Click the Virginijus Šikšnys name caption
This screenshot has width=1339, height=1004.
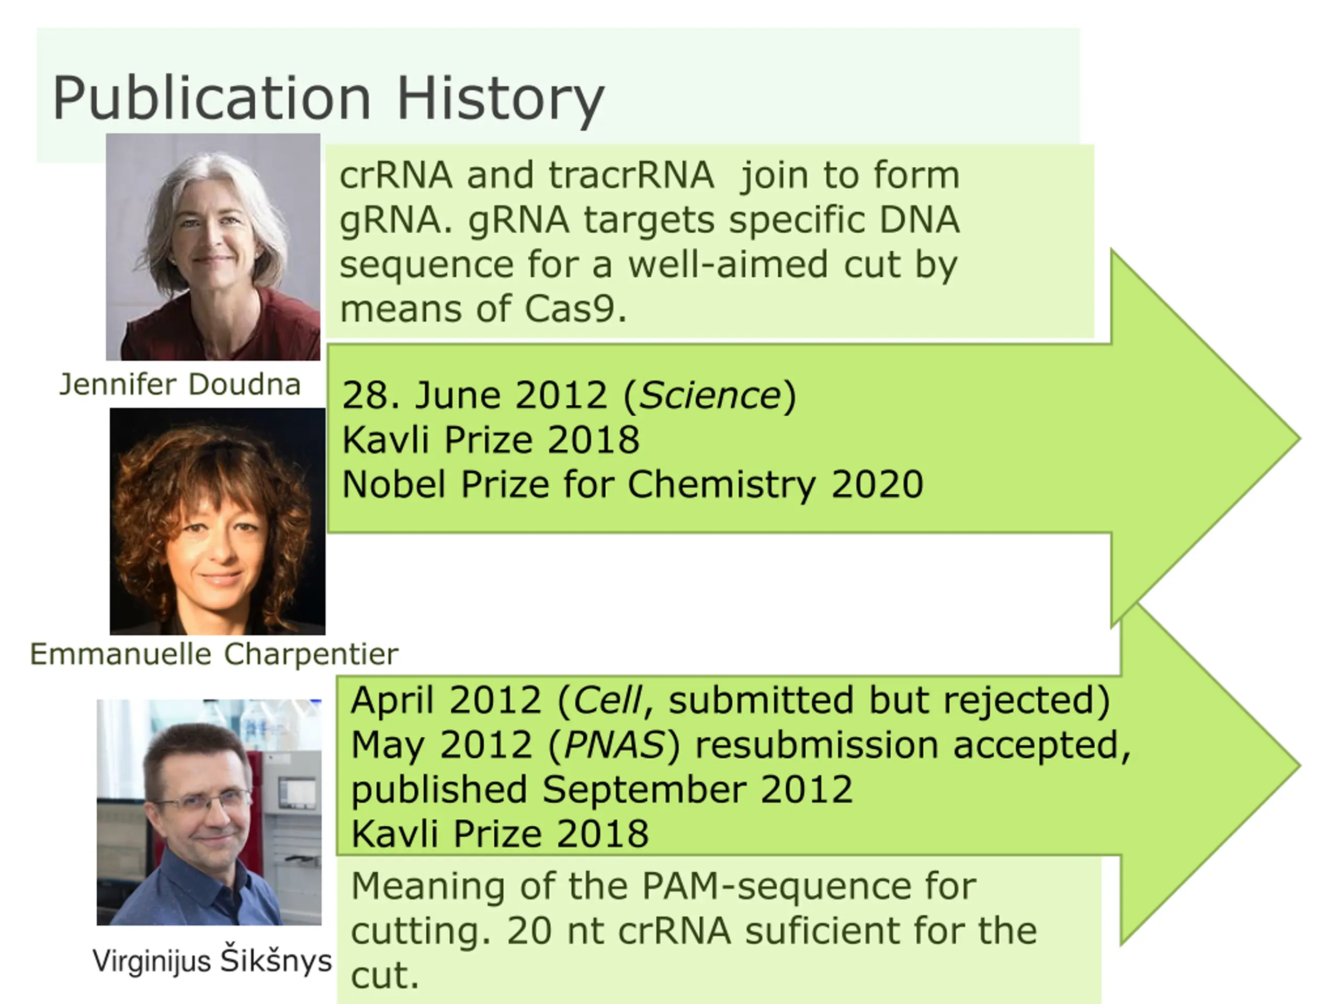212,961
